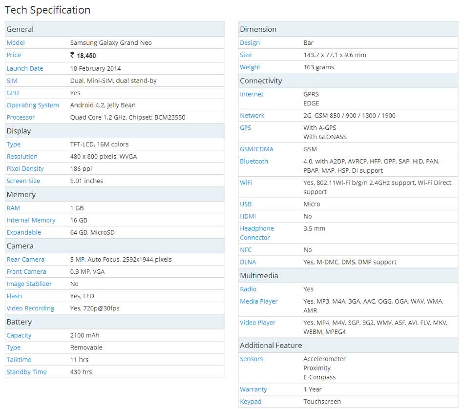Select the Launch Date link
This screenshot has width=464, height=409.
tap(25, 69)
